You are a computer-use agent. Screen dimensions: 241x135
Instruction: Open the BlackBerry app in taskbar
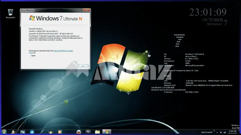coord(88,132)
